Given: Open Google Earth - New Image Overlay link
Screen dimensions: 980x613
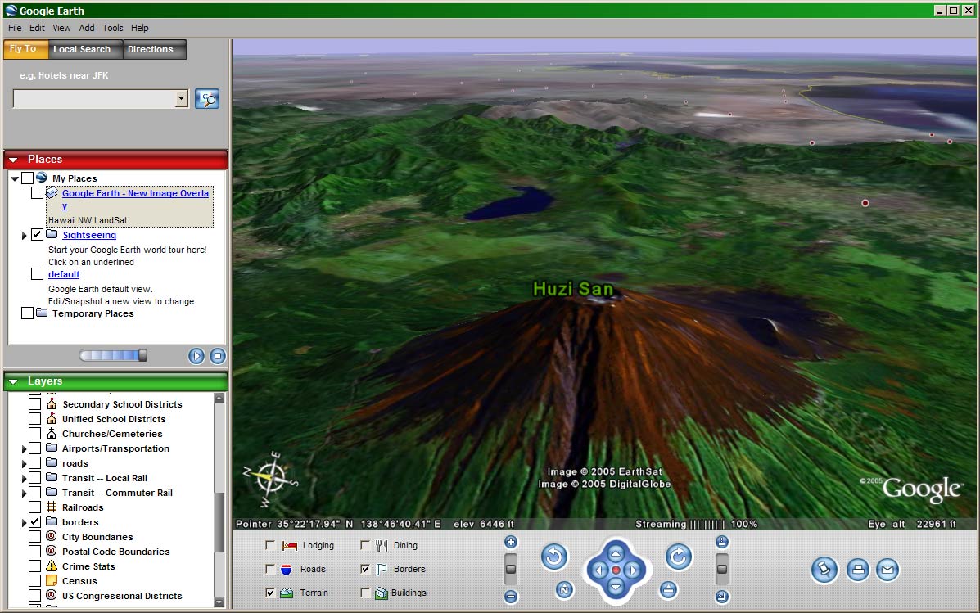Looking at the screenshot, I should pos(135,200).
